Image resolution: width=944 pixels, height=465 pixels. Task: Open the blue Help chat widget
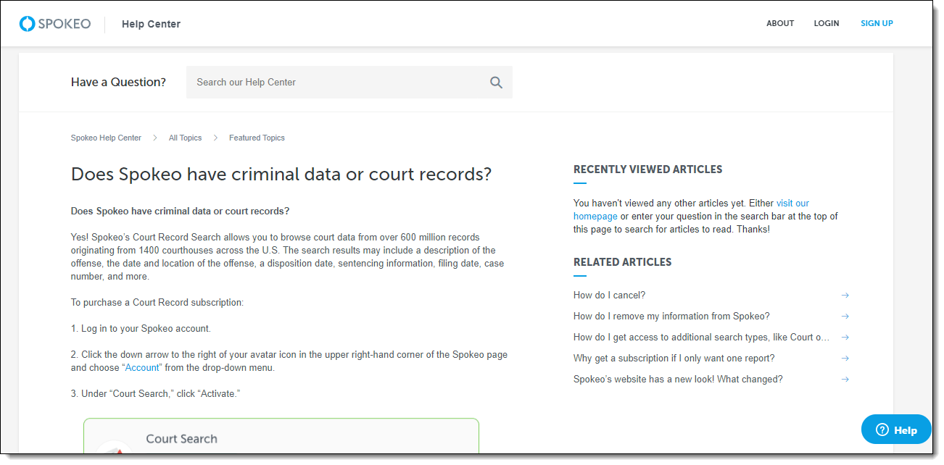coord(895,430)
